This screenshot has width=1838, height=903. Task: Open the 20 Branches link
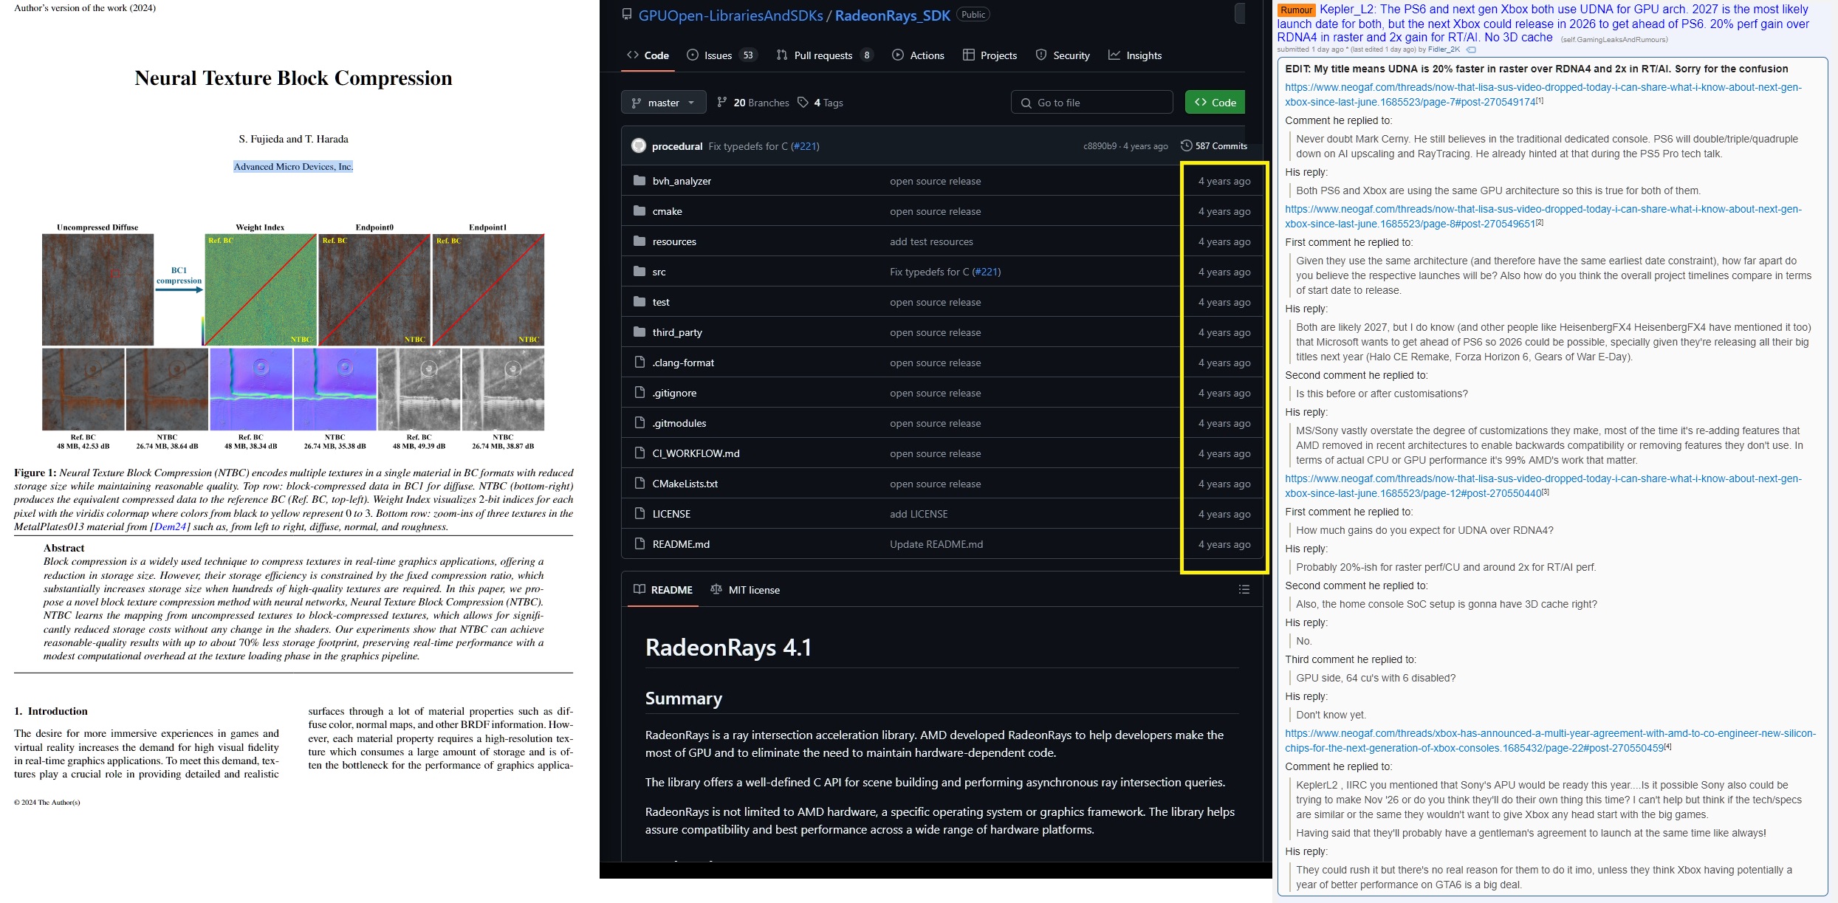[x=752, y=103]
